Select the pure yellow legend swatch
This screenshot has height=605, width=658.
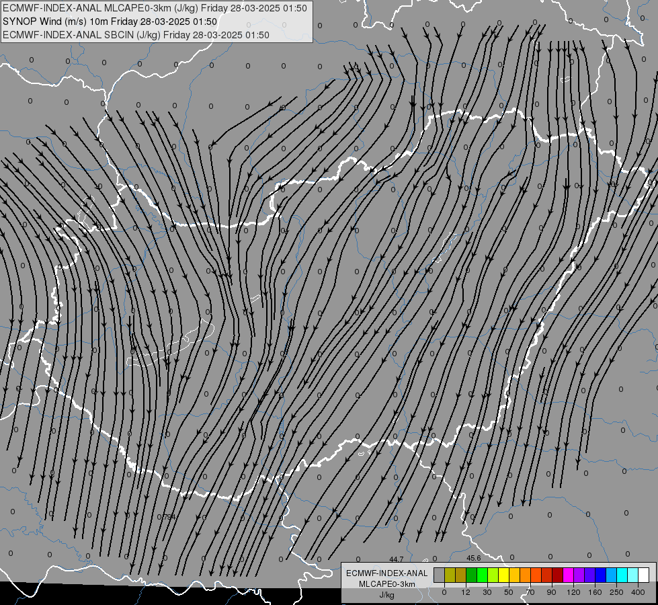pyautogui.click(x=504, y=575)
